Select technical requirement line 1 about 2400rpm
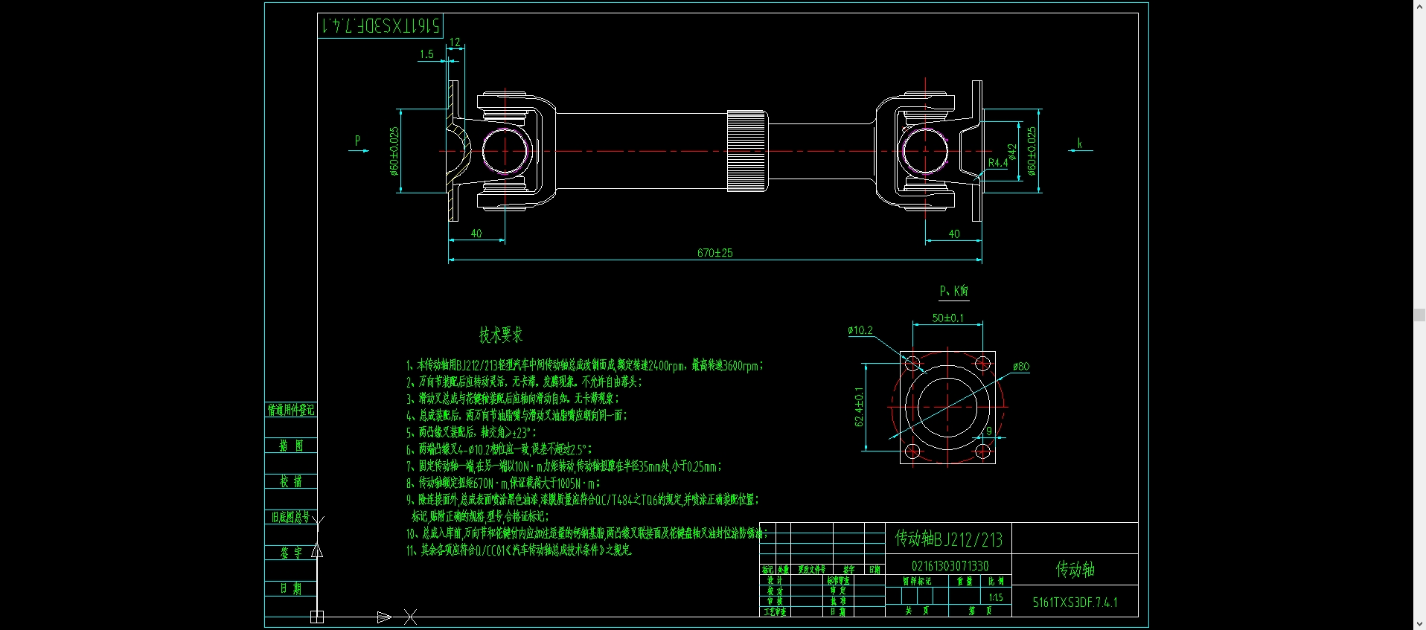 [x=585, y=365]
